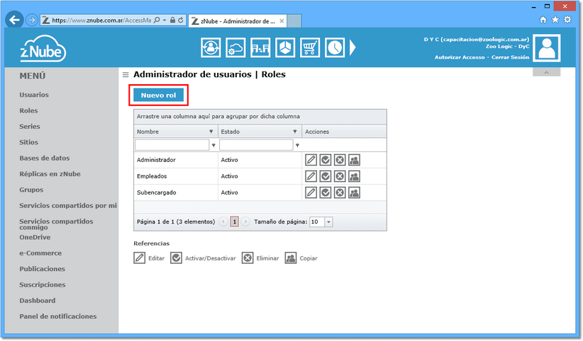Open e-Commerce in the side menu

(x=40, y=253)
